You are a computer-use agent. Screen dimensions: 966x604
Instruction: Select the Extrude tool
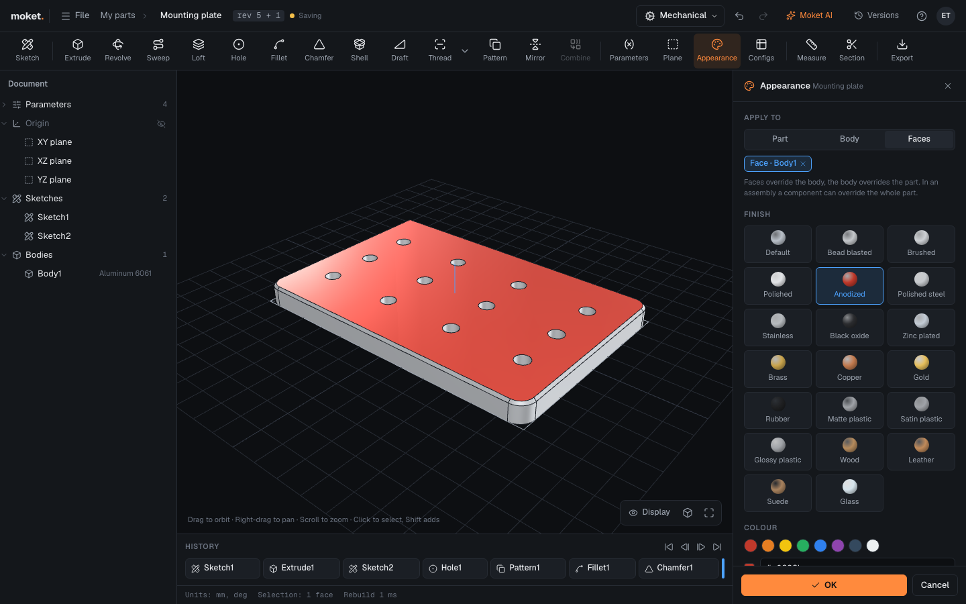78,50
